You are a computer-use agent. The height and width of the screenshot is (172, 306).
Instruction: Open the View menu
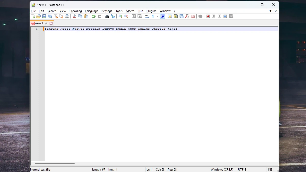pyautogui.click(x=63, y=11)
